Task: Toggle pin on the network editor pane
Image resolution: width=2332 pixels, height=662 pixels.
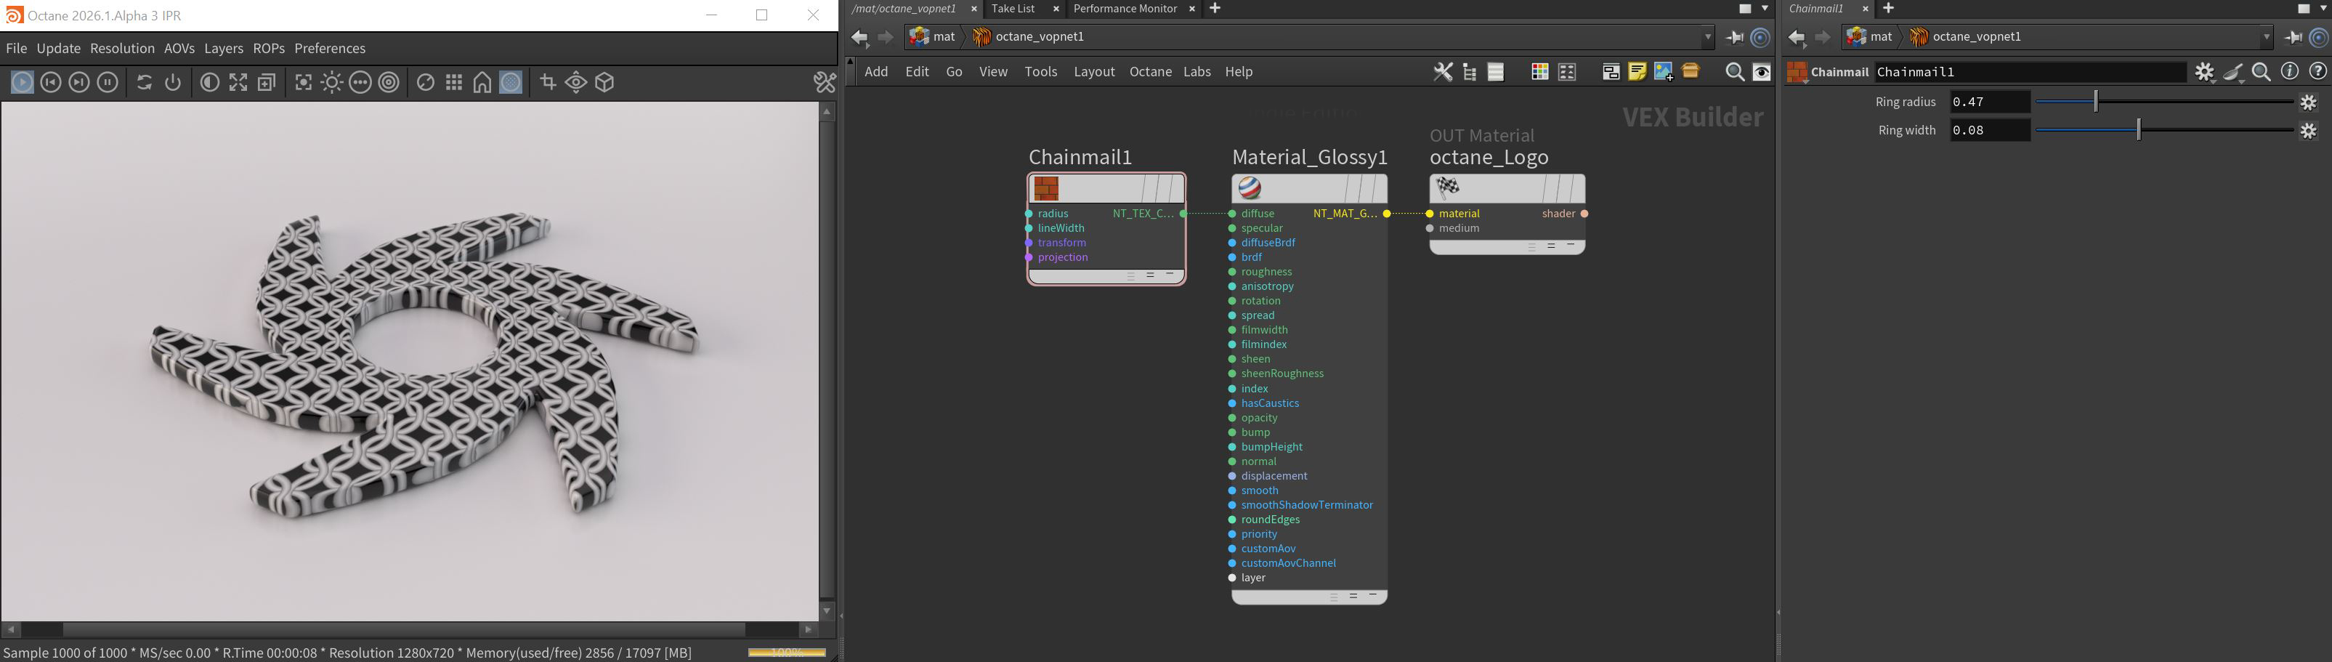Action: (1735, 37)
